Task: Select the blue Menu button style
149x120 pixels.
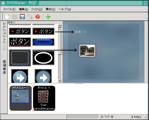Action: (x=43, y=42)
